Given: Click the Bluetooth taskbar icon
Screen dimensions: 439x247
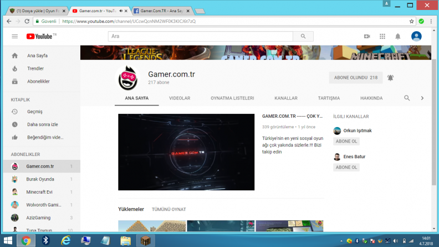Looking at the screenshot, I should pos(45,240).
